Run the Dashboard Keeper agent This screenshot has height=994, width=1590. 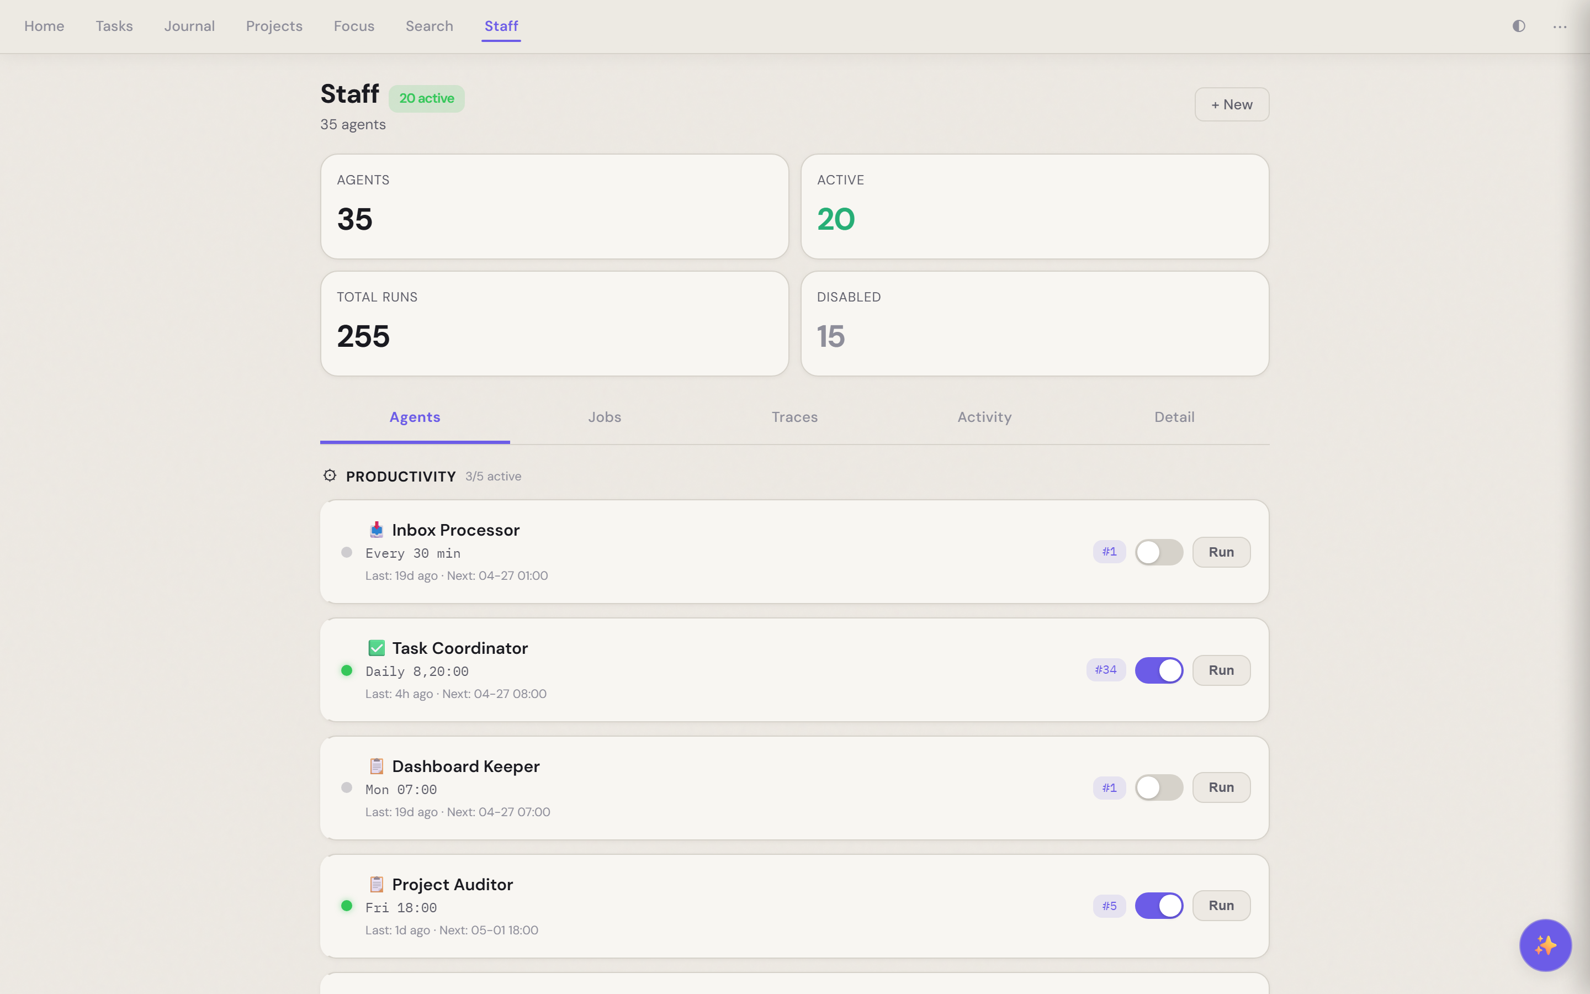pyautogui.click(x=1221, y=787)
